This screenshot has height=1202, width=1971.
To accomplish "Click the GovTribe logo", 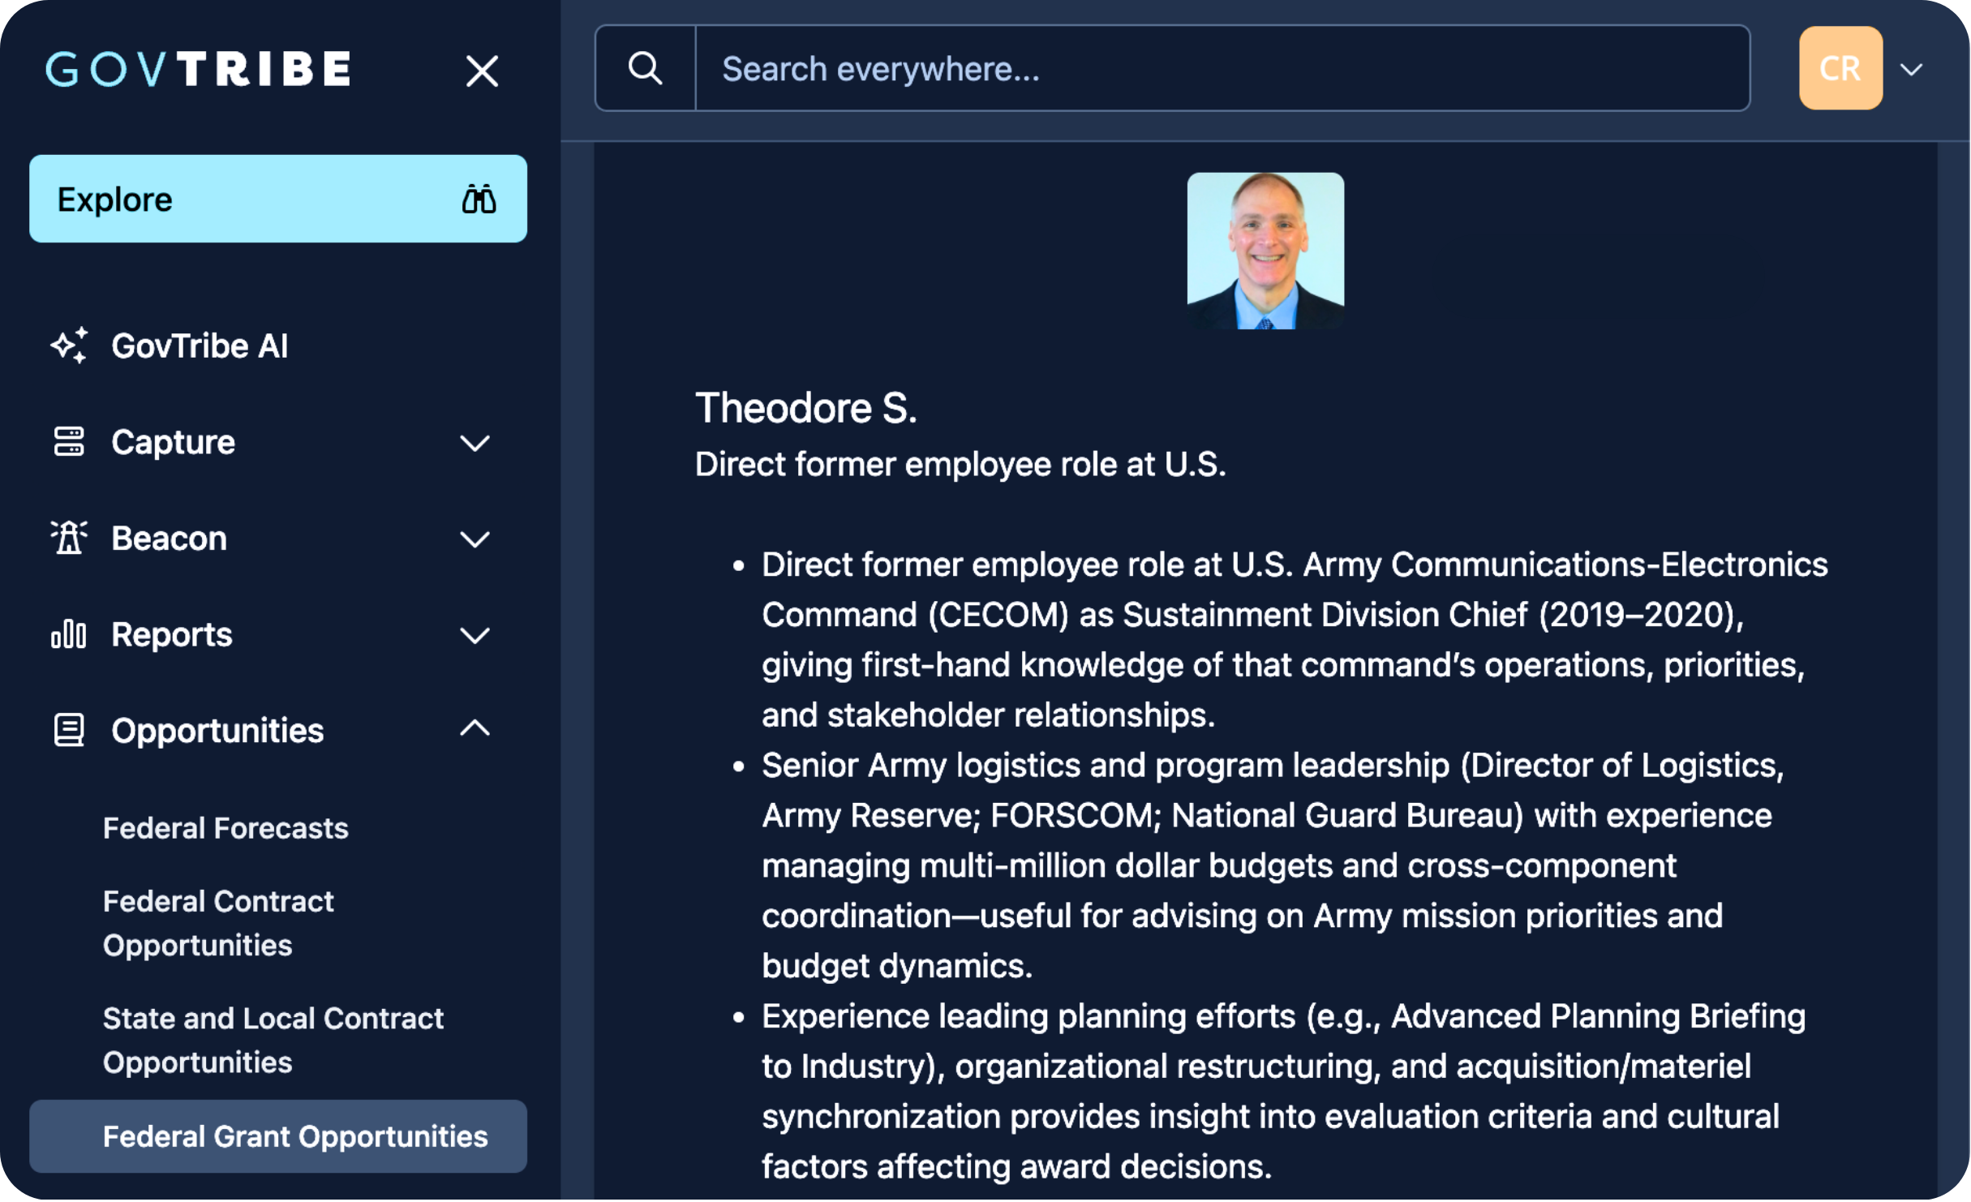I will click(x=199, y=69).
